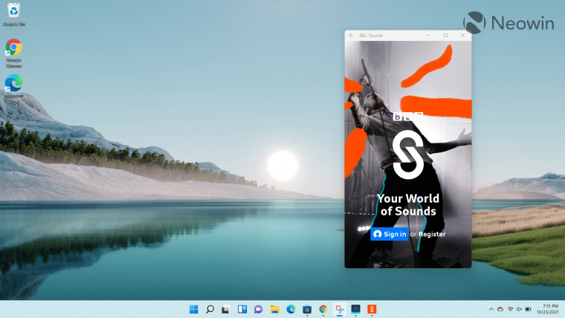Open the clock and date flyout
Viewport: 565px width, 318px height.
point(547,309)
